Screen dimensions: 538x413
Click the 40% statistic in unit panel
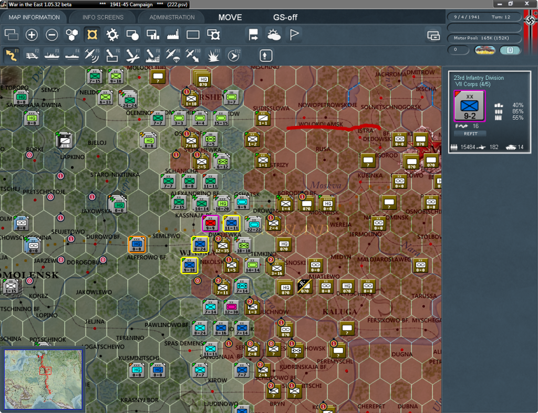[x=518, y=105]
